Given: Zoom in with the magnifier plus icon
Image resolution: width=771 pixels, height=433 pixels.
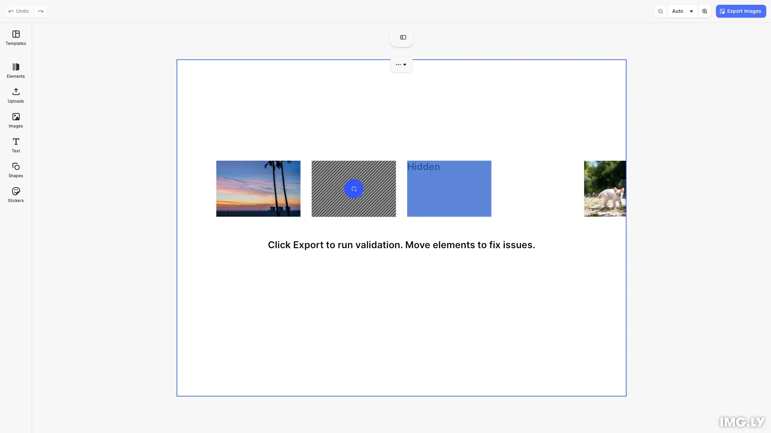Looking at the screenshot, I should coord(705,11).
